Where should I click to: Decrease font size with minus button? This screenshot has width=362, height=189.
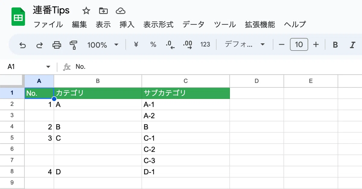click(281, 45)
